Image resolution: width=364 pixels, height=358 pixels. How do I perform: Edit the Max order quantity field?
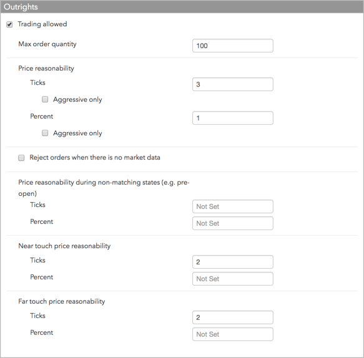pos(233,46)
